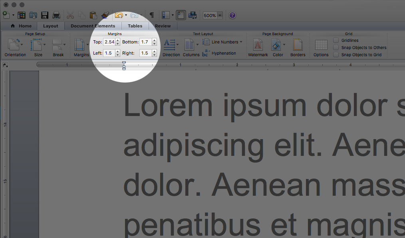Click the Left margin stepper arrows
Screen dimensions: 405x238
tap(118, 53)
